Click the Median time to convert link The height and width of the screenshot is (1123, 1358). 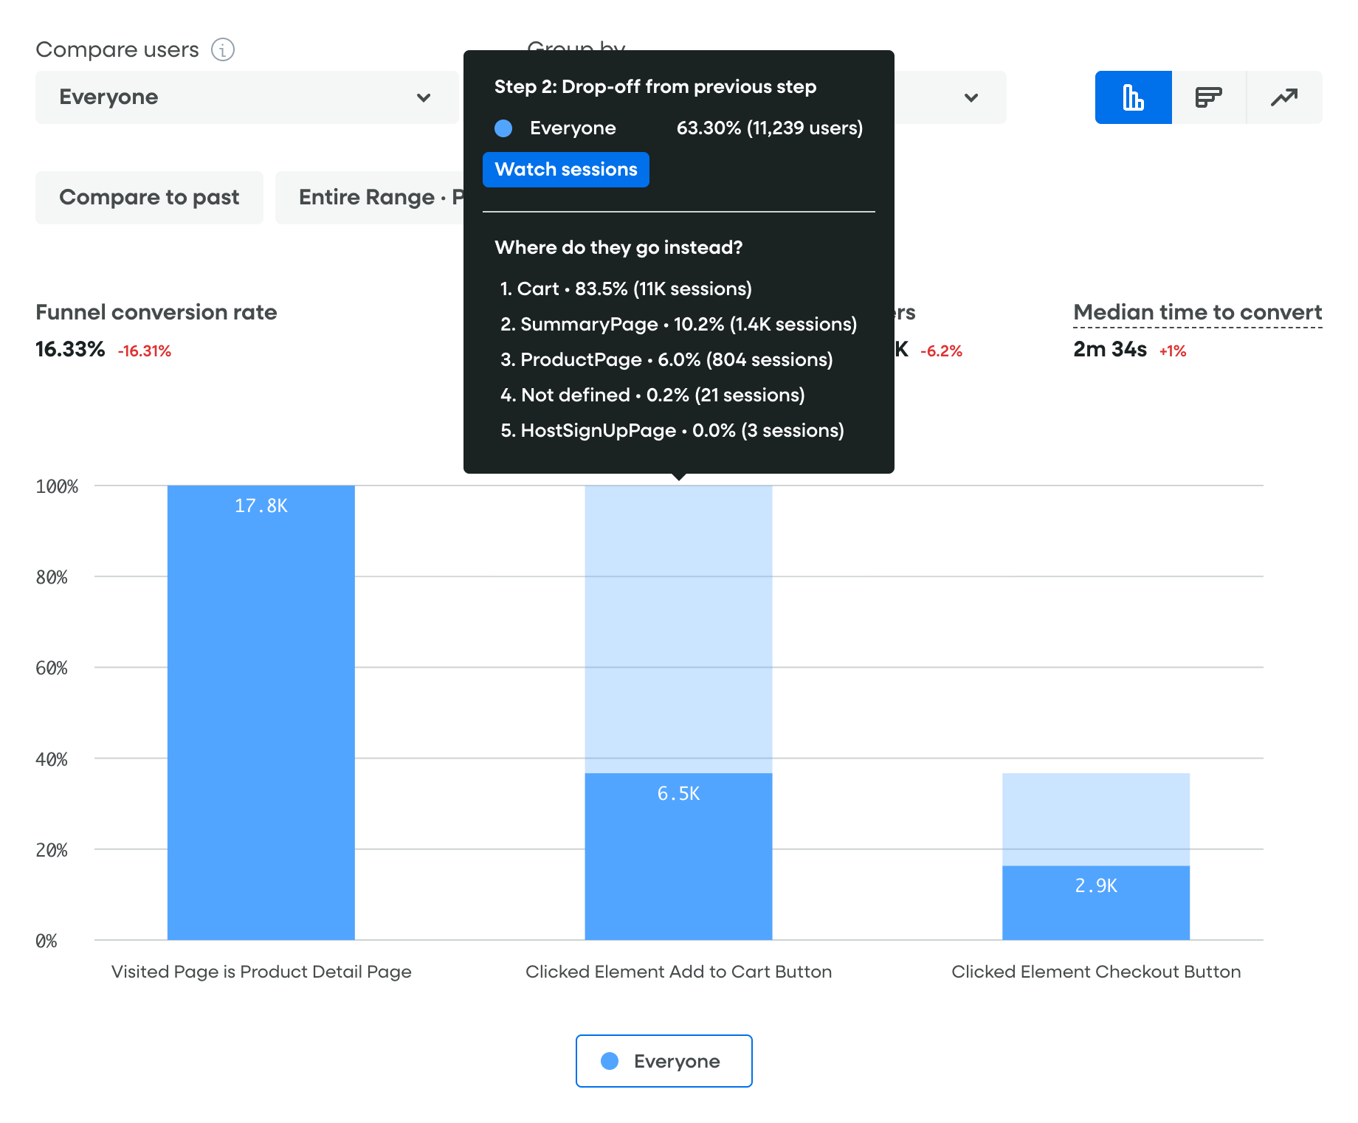tap(1197, 312)
